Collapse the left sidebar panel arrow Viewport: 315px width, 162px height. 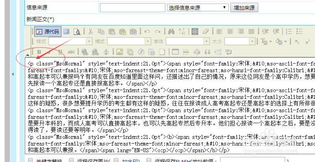pos(13,74)
